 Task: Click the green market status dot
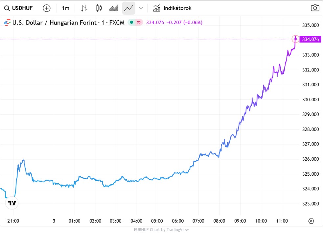[x=131, y=22]
